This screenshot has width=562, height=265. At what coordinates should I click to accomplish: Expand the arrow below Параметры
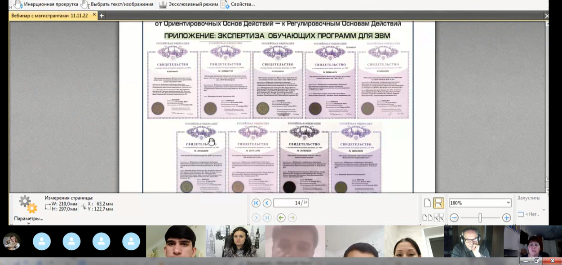point(28,223)
